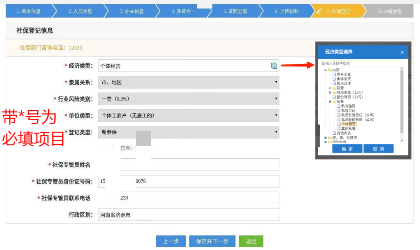Open the economic type selector icon beside 经济类型

(275, 66)
